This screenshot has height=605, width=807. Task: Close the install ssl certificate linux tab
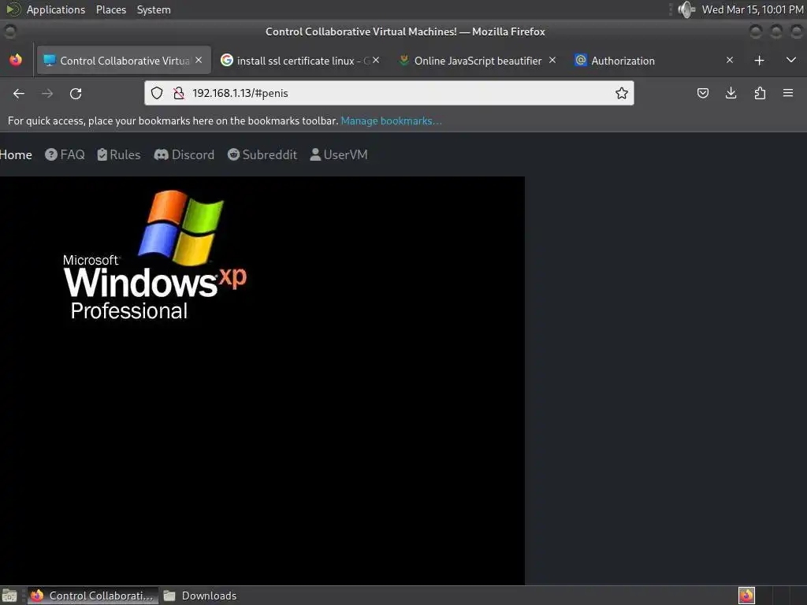tap(376, 60)
